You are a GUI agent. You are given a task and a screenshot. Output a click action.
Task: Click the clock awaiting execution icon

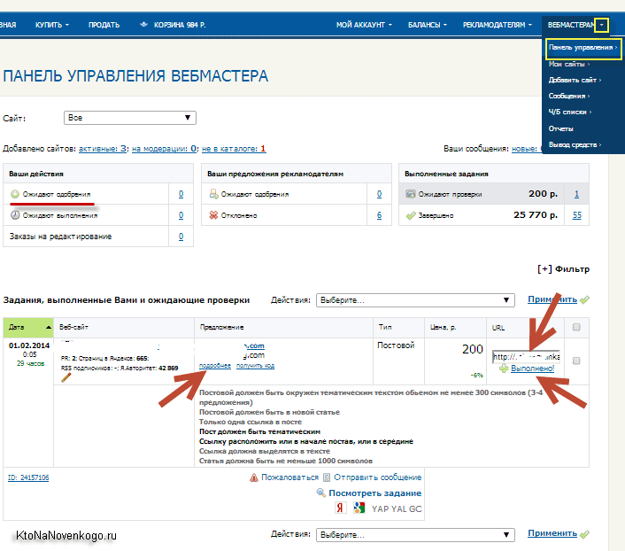pos(15,215)
